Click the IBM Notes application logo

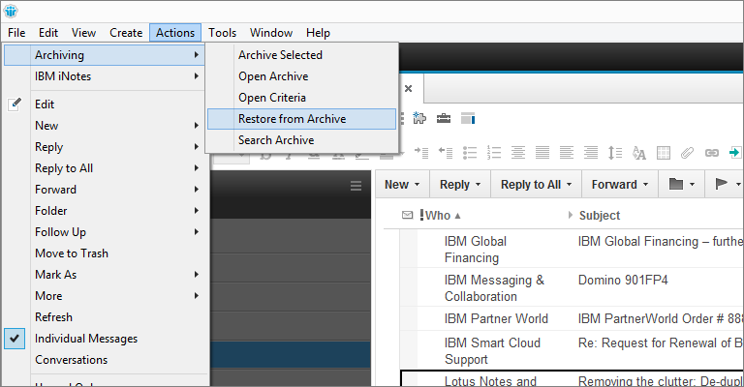(11, 11)
